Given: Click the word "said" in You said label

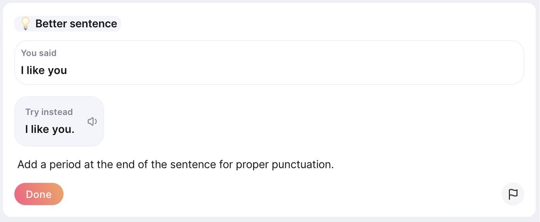Looking at the screenshot, I should coord(48,53).
